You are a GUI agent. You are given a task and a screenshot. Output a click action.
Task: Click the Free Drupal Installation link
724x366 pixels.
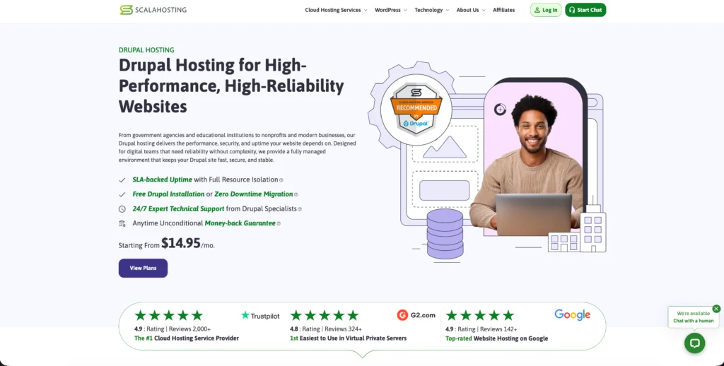[168, 194]
